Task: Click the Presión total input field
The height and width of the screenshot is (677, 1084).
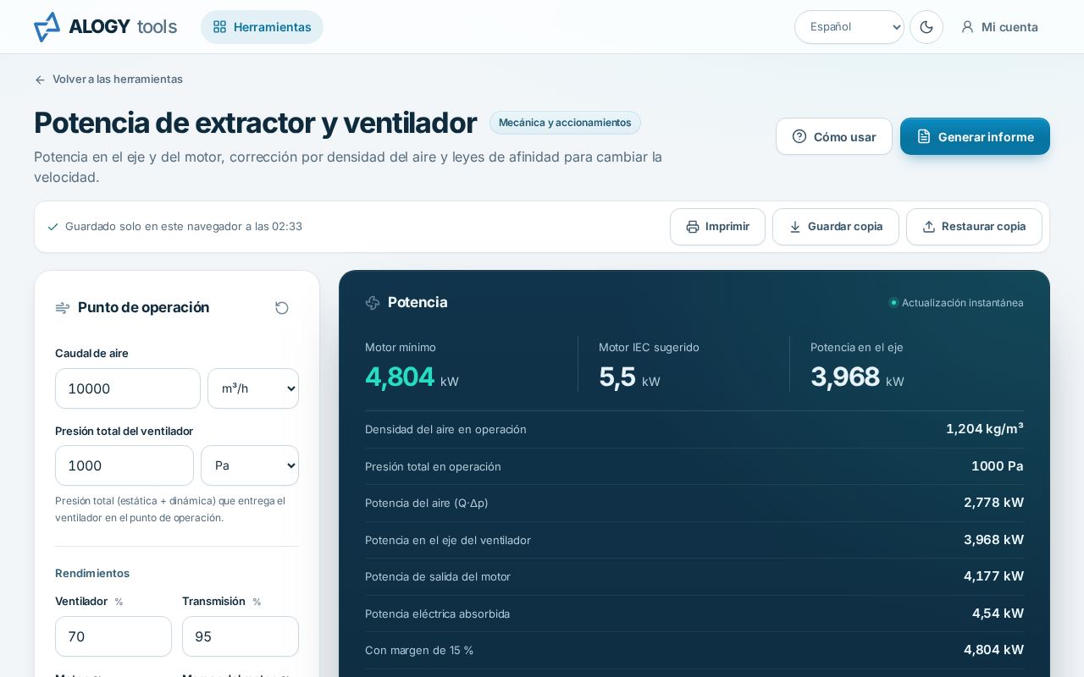Action: (x=124, y=465)
